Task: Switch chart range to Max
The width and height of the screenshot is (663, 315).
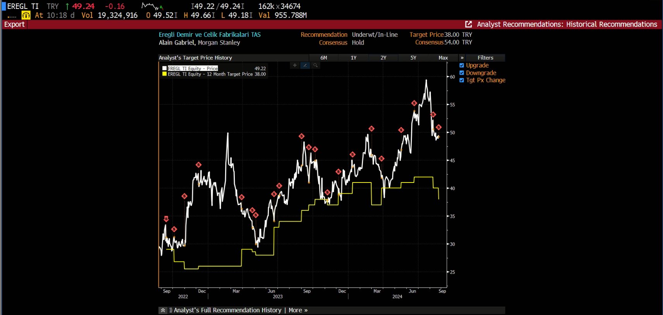Action: 443,58
